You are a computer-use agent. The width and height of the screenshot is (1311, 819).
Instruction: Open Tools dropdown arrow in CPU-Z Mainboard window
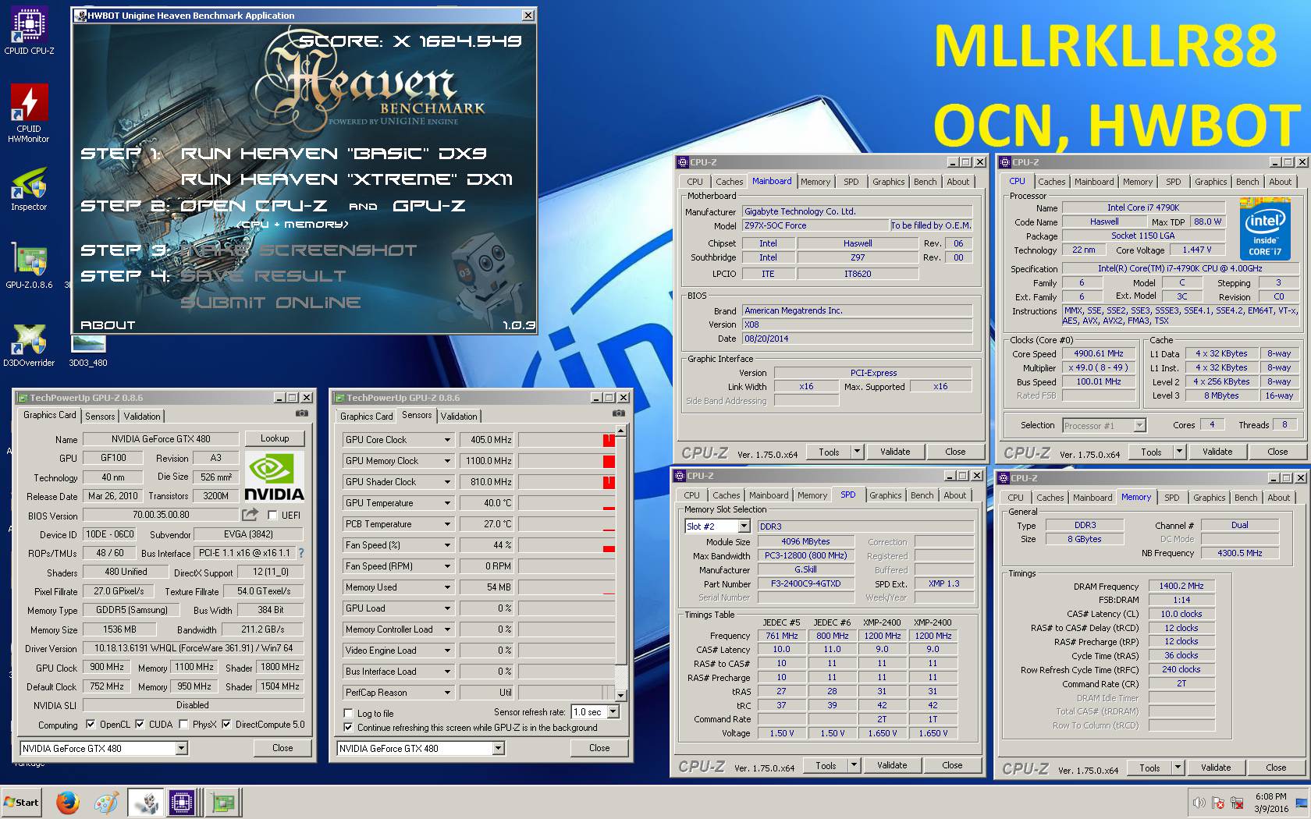pos(857,452)
